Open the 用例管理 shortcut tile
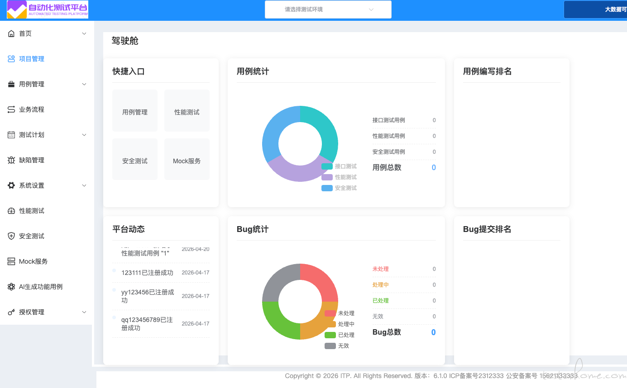 135,111
